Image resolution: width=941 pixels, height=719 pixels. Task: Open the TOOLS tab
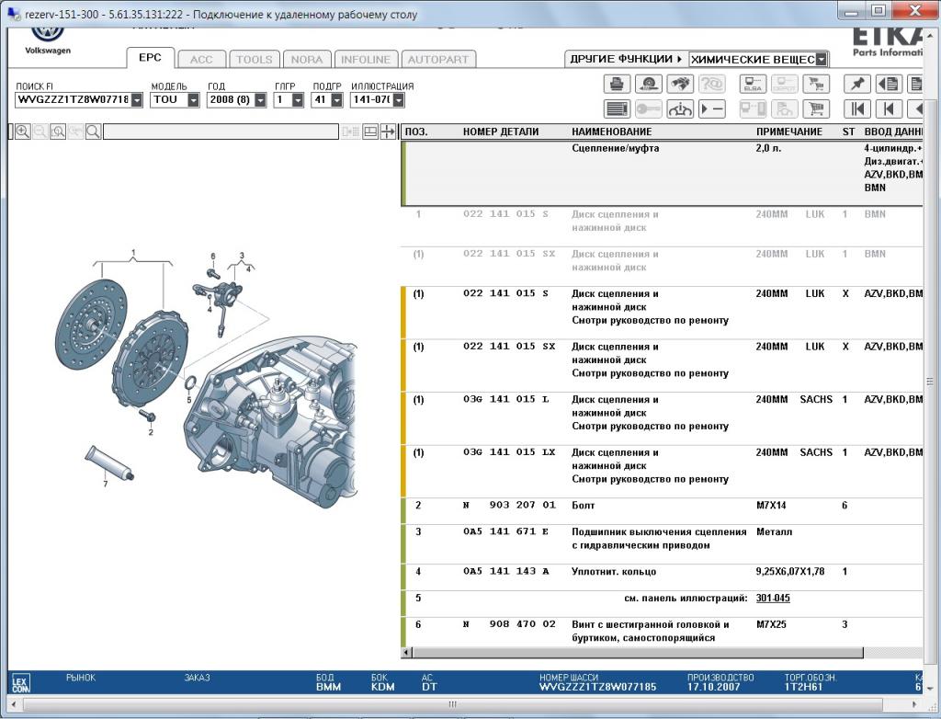click(254, 60)
